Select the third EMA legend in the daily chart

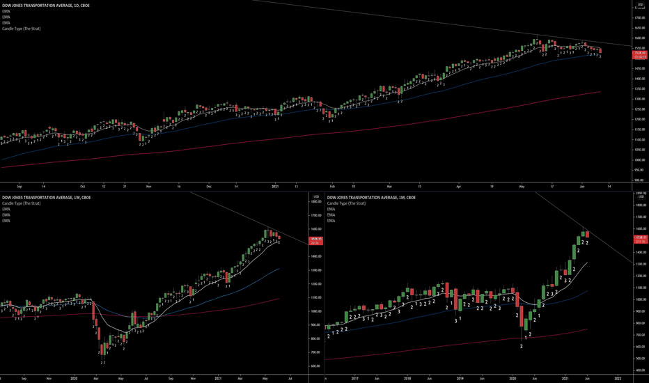[6, 23]
